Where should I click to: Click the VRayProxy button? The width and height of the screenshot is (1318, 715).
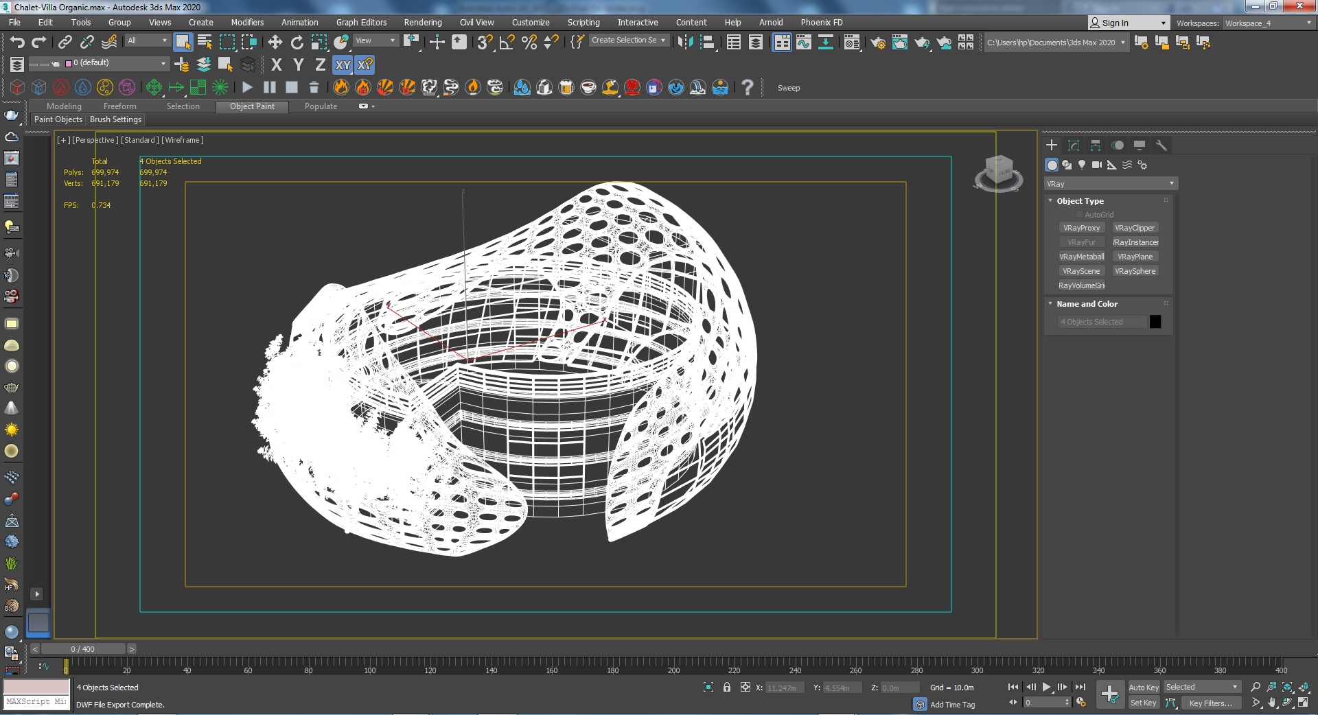[1081, 228]
